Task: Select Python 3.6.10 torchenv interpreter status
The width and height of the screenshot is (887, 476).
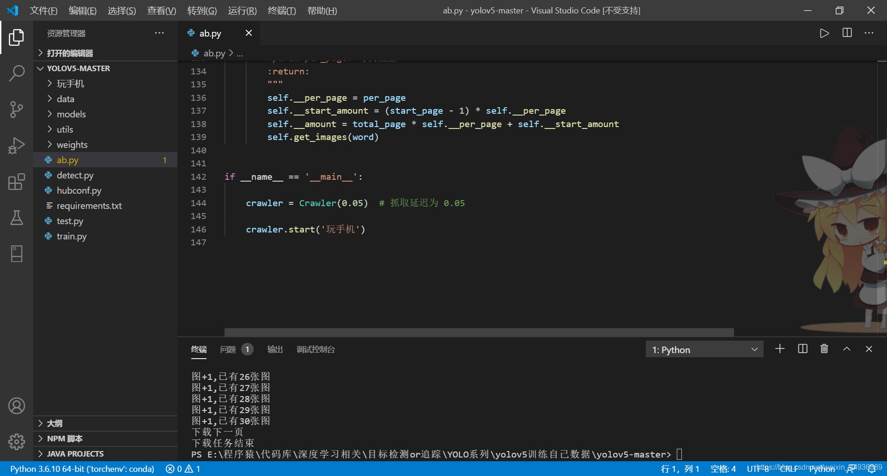Action: click(x=82, y=469)
